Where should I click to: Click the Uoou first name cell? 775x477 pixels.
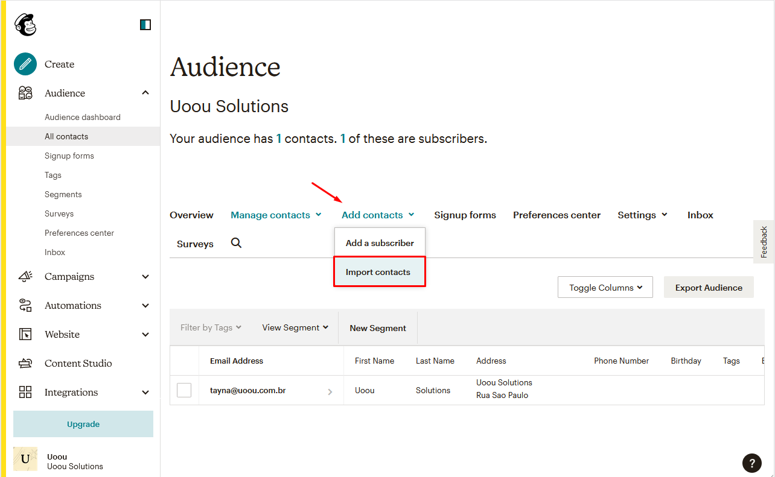click(x=365, y=390)
